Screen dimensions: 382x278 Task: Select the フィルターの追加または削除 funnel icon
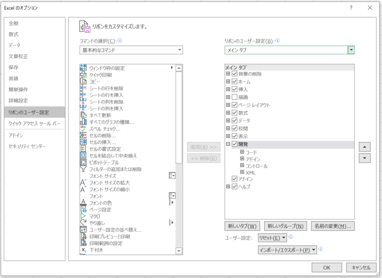point(83,169)
